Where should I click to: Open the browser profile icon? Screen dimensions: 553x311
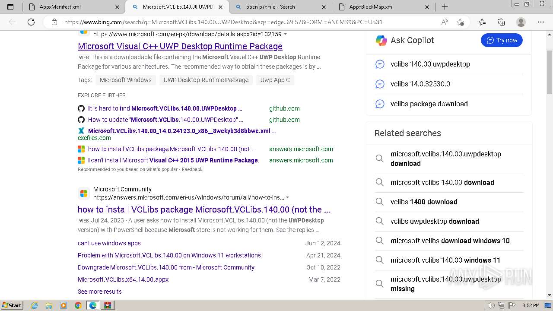(521, 22)
